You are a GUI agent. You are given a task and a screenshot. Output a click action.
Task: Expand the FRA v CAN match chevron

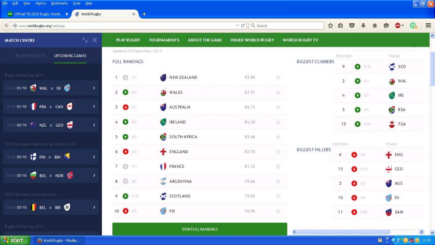coord(94,107)
